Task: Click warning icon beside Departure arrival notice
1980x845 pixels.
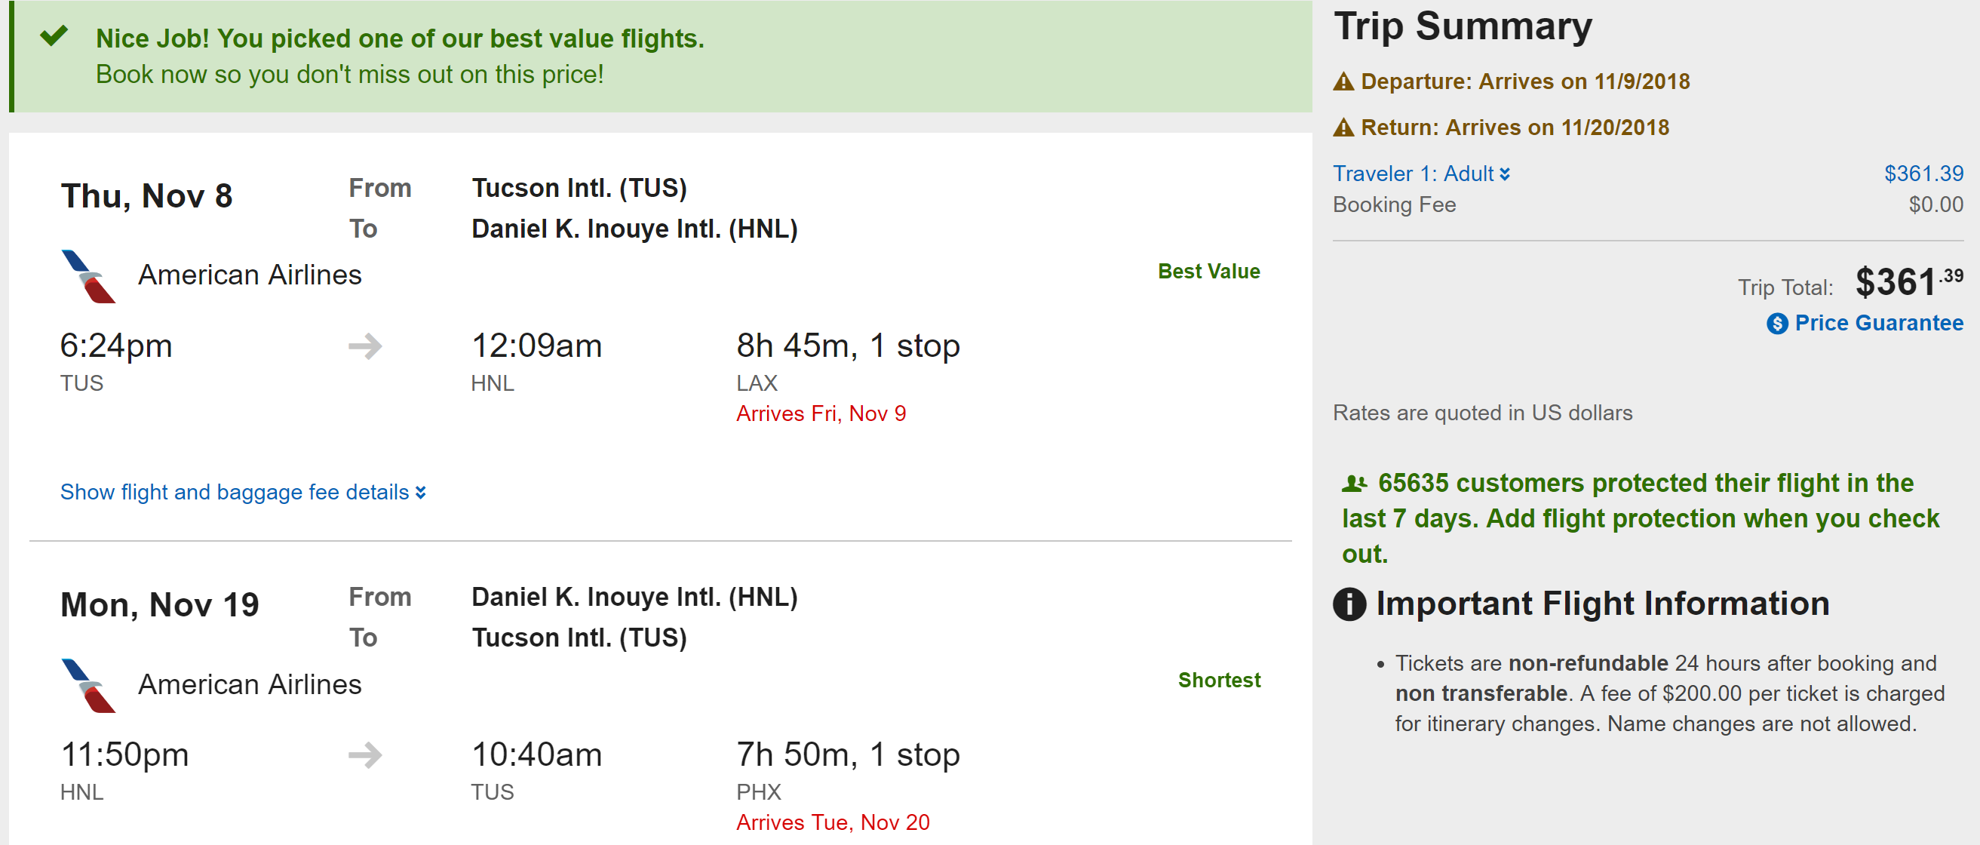Action: (x=1343, y=81)
